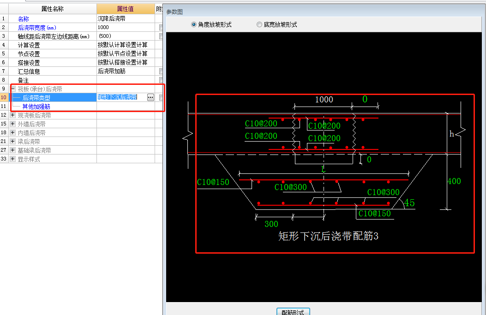Collapse the 筏板(承台)后浇带 group
486x315 pixels.
[x=13, y=89]
